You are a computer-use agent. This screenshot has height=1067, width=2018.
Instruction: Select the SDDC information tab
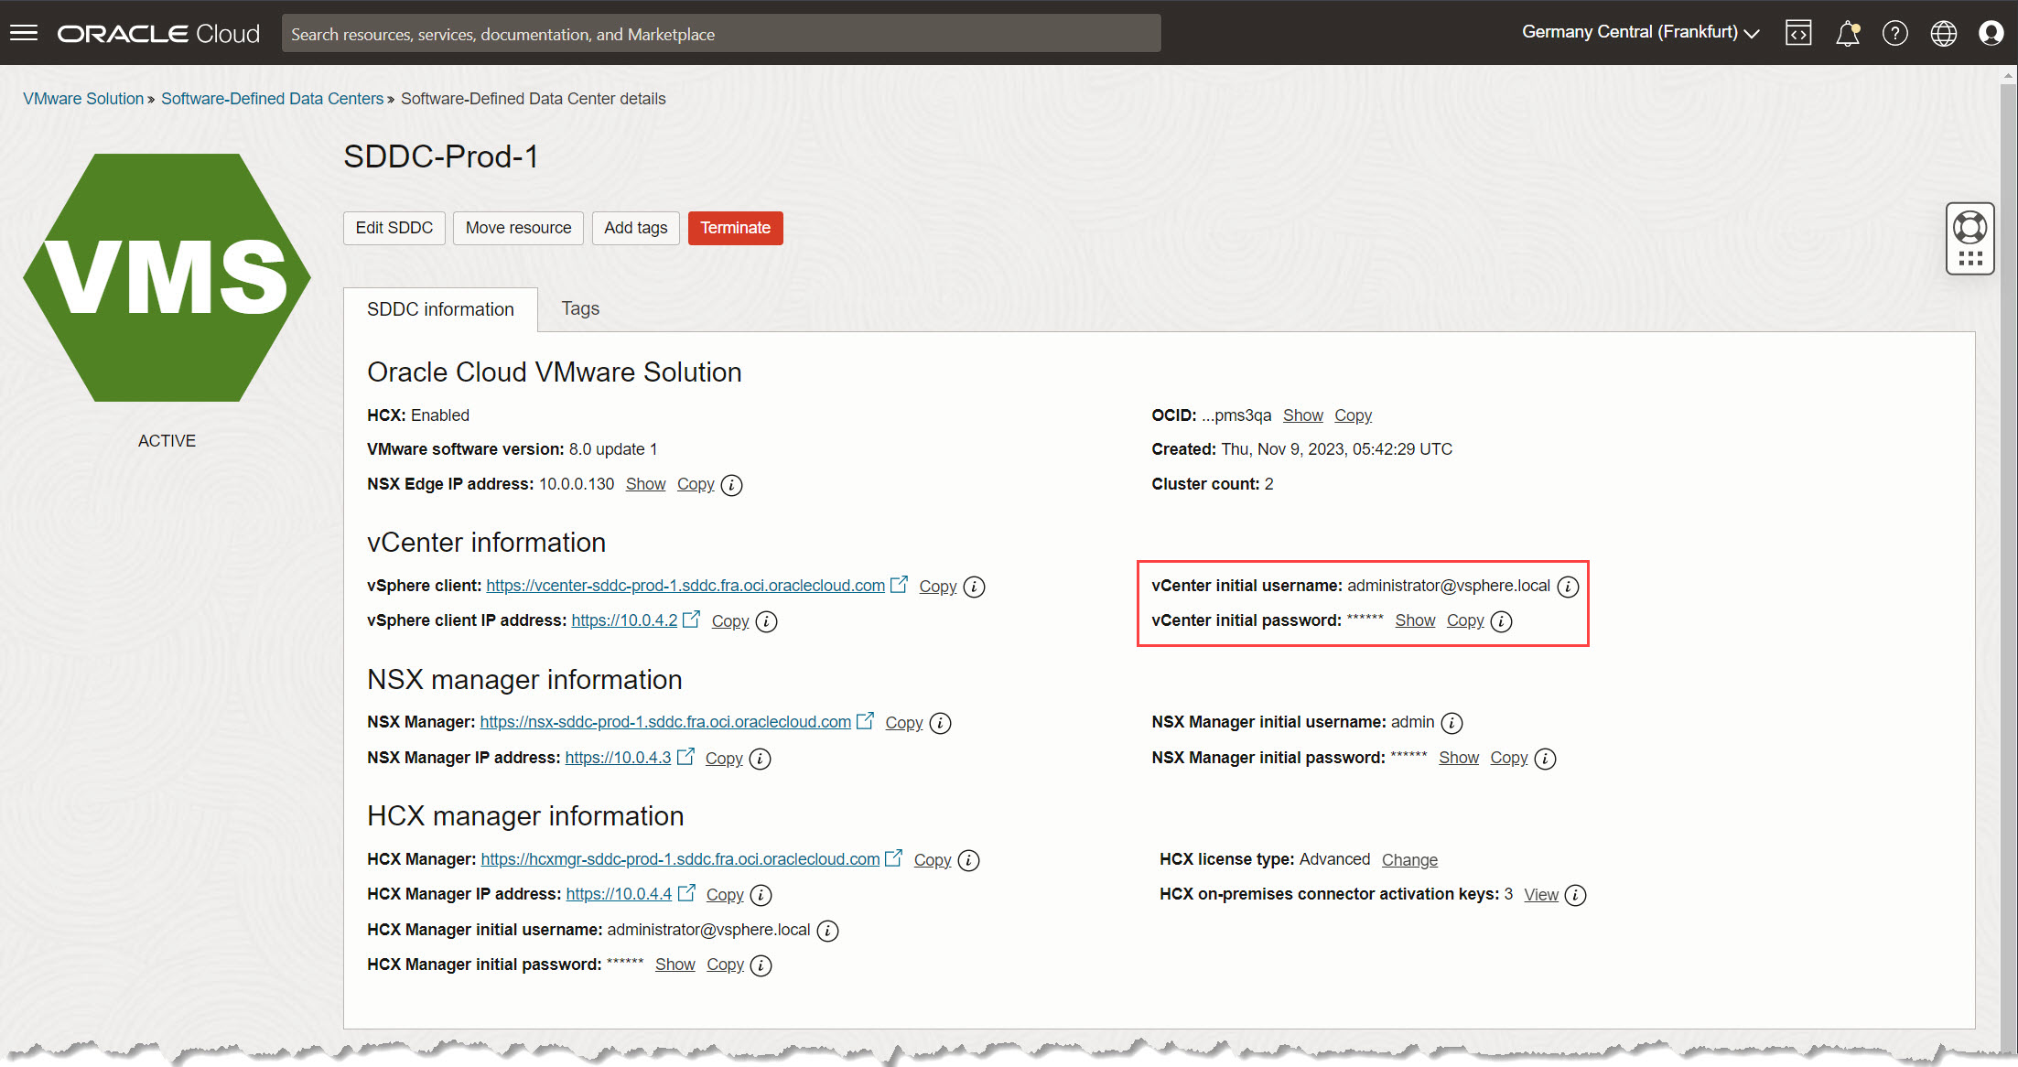point(440,309)
